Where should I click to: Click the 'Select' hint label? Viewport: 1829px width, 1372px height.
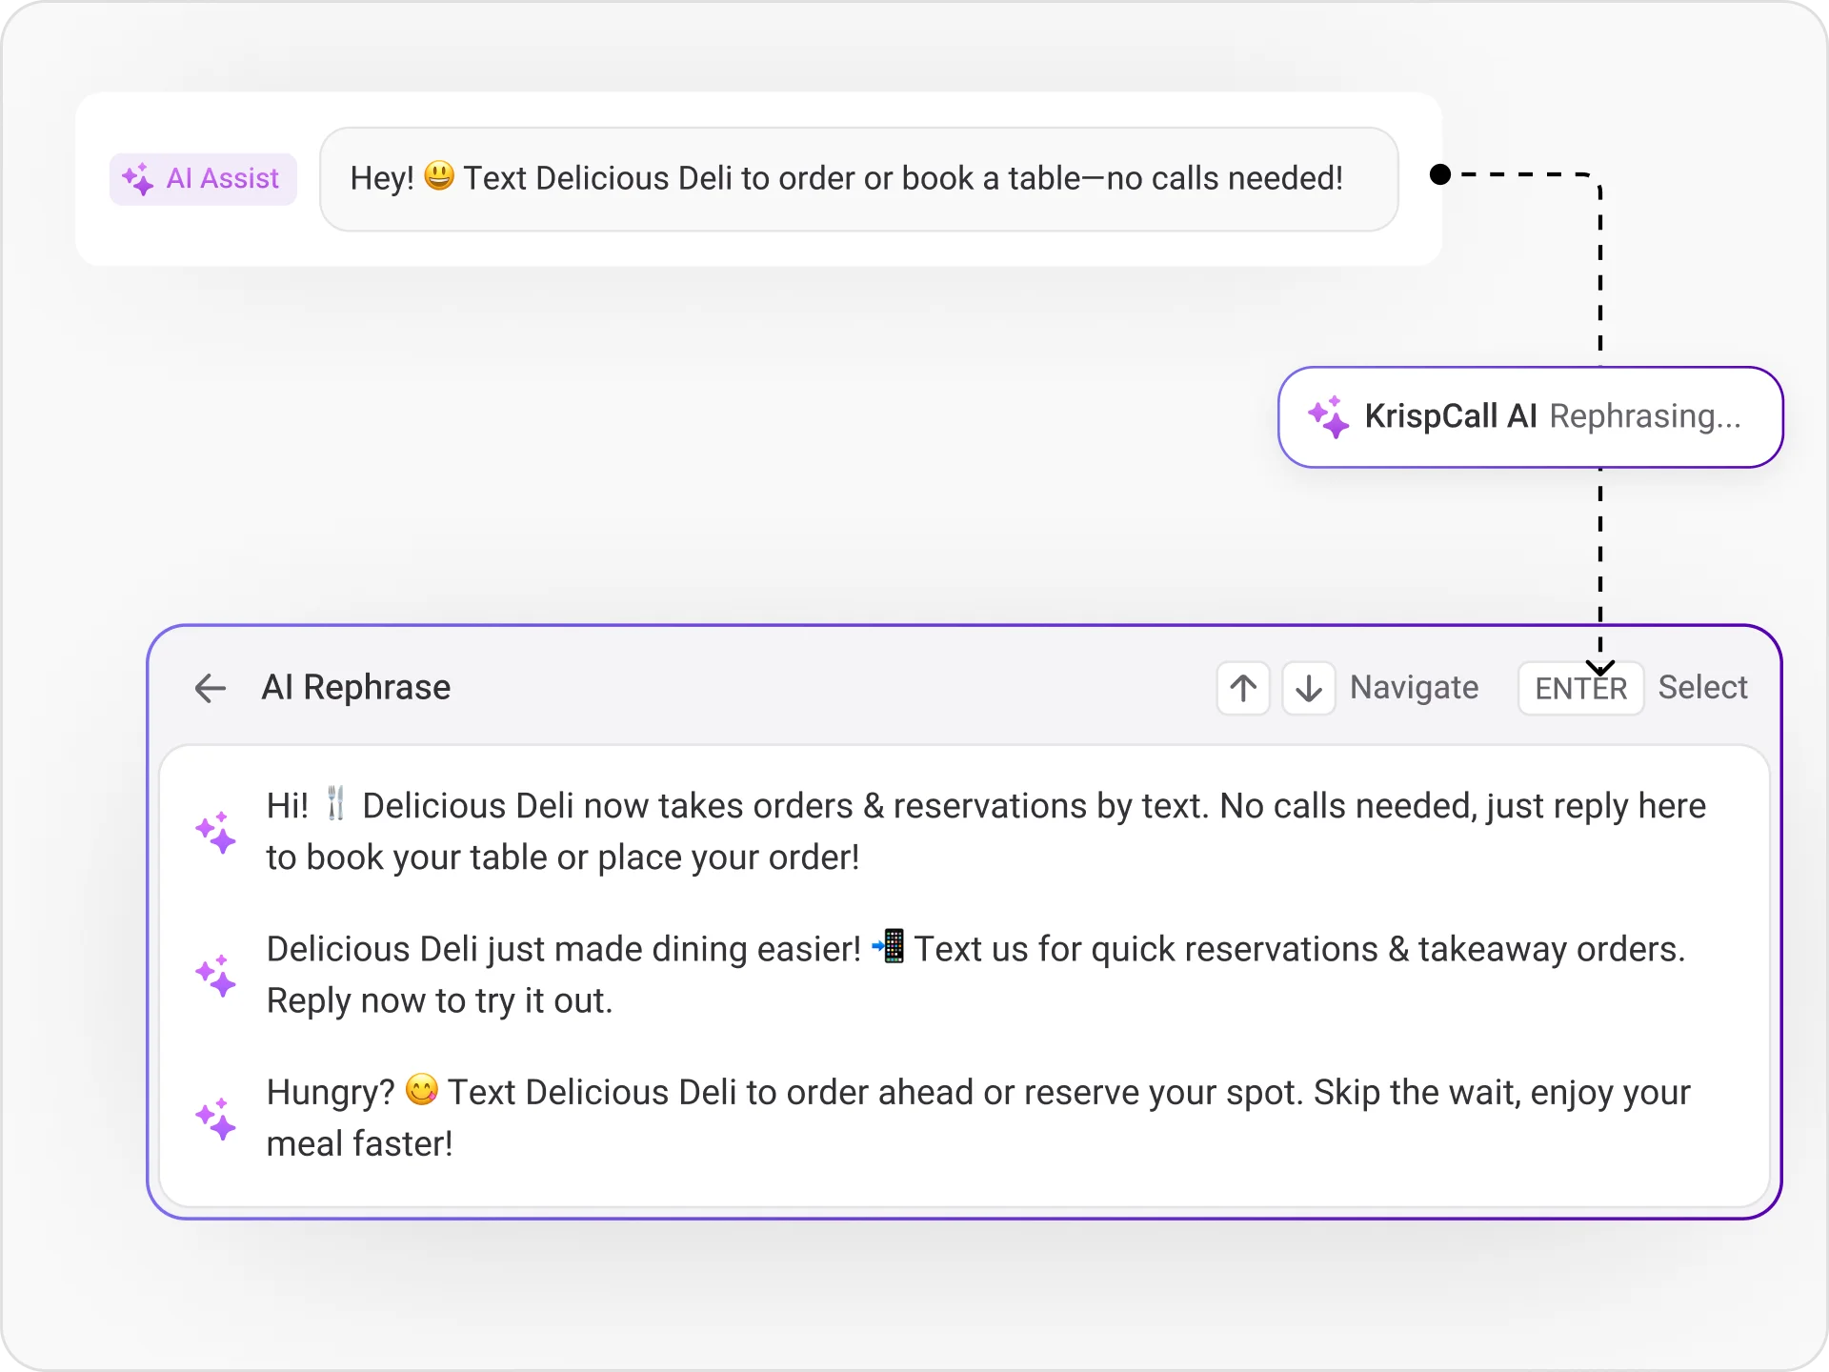pyautogui.click(x=1703, y=688)
